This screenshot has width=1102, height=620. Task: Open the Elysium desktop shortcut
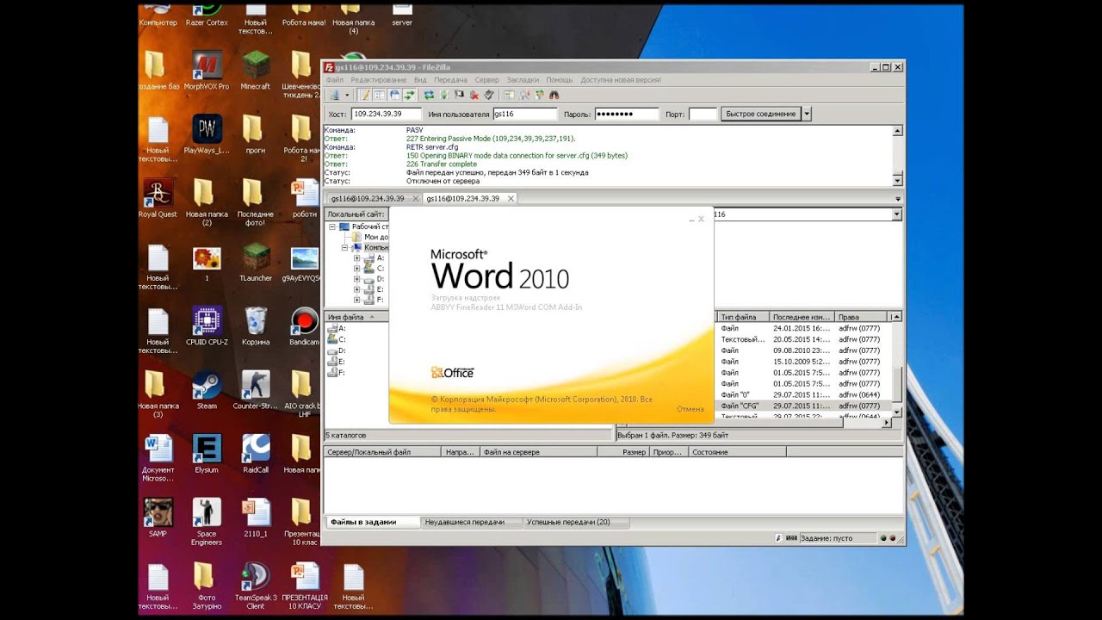pos(207,454)
